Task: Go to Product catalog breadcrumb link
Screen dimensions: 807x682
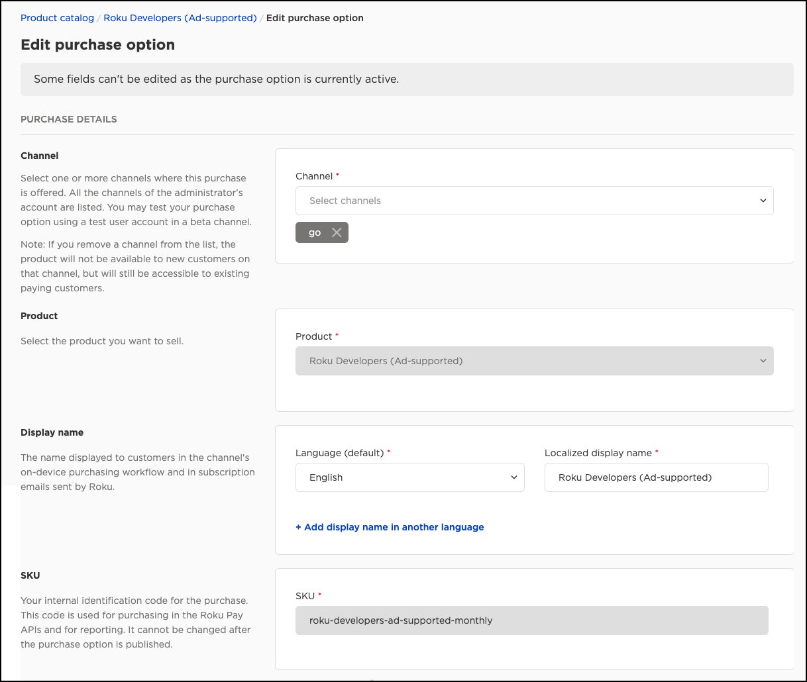Action: [57, 18]
